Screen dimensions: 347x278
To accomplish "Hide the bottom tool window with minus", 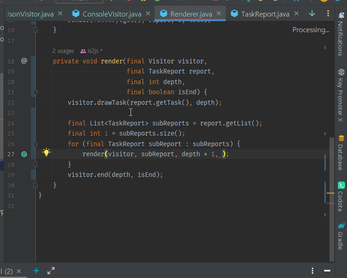I will [x=327, y=271].
